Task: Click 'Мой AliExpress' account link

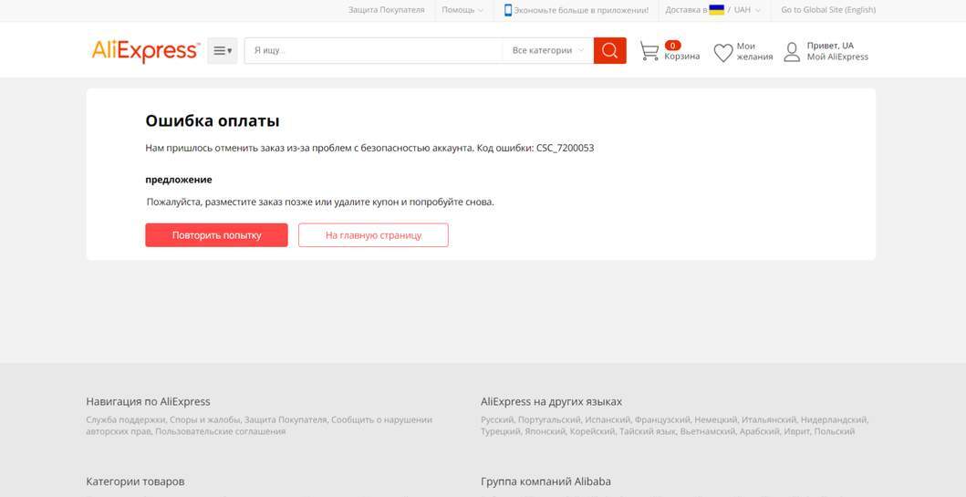Action: tap(837, 57)
